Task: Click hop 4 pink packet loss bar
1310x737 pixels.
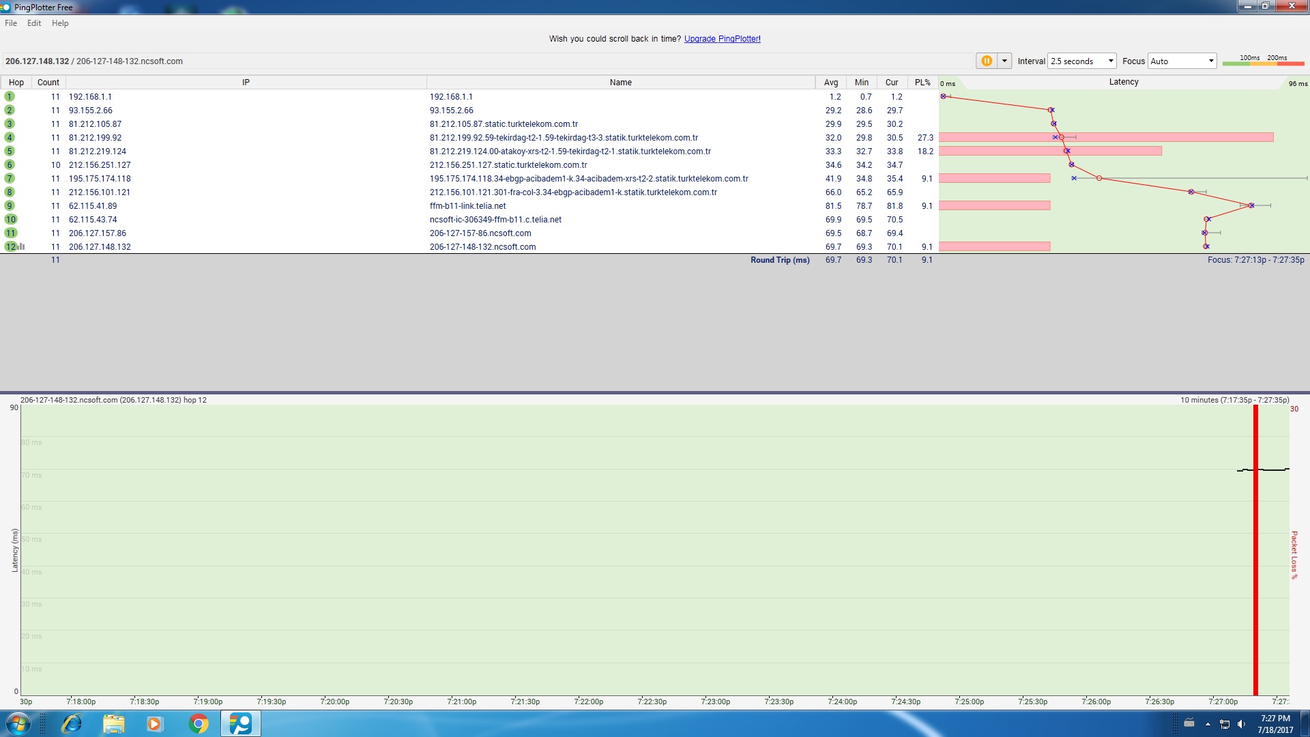Action: [x=1106, y=137]
